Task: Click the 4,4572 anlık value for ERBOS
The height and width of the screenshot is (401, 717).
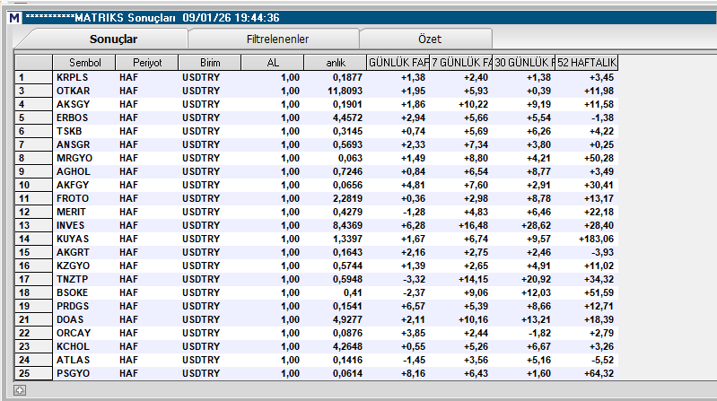Action: click(347, 118)
